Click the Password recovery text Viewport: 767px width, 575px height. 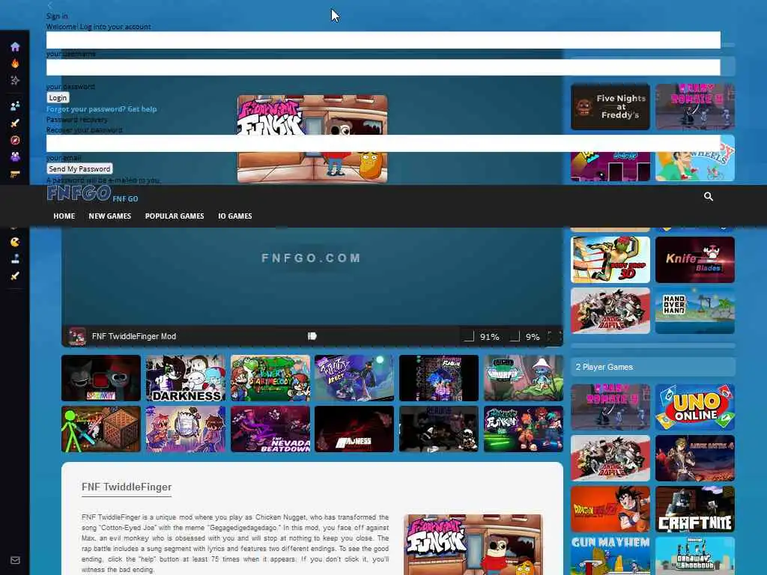[x=77, y=120]
